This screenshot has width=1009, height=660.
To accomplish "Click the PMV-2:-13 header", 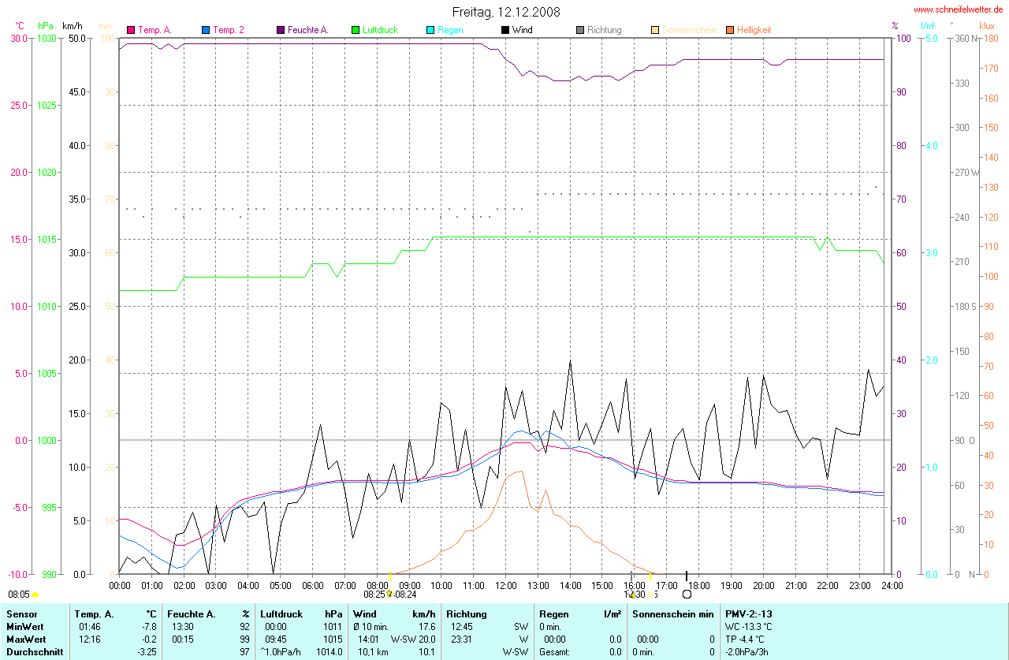I will tap(749, 613).
